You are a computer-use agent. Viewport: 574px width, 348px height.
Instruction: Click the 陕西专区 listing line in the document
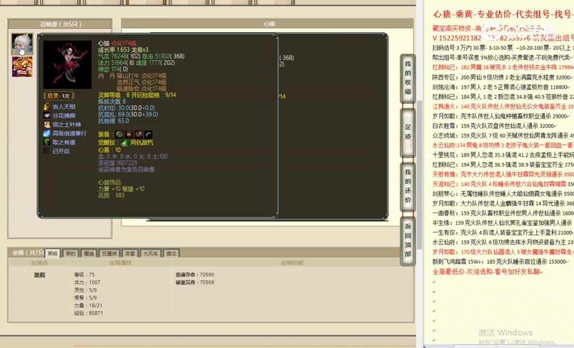point(503,77)
